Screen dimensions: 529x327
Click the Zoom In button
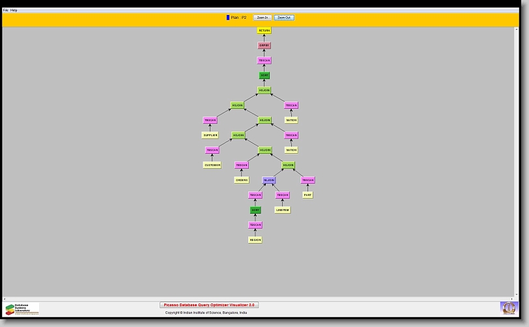[263, 18]
